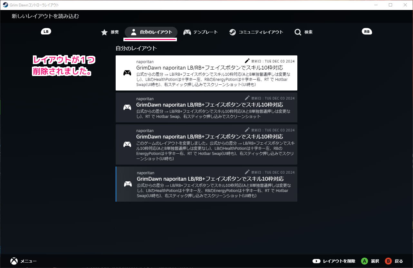Click レイアウトを削除 label in the footer
Screen dimensions: 413x268
(x=339, y=261)
